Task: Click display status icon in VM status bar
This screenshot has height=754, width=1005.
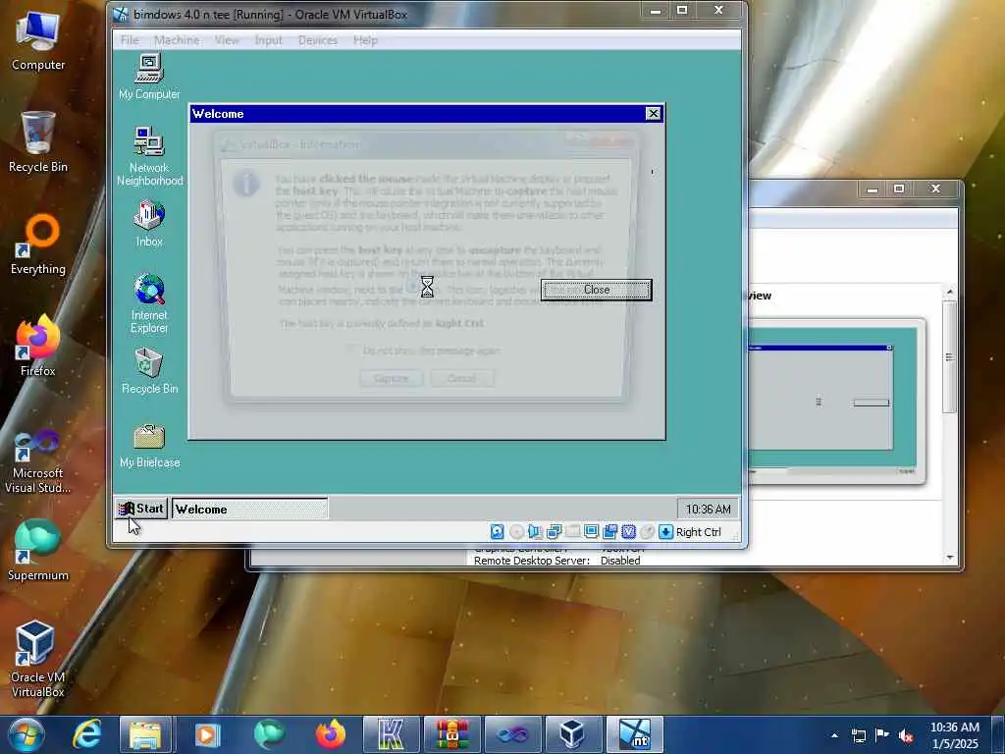Action: [x=591, y=531]
